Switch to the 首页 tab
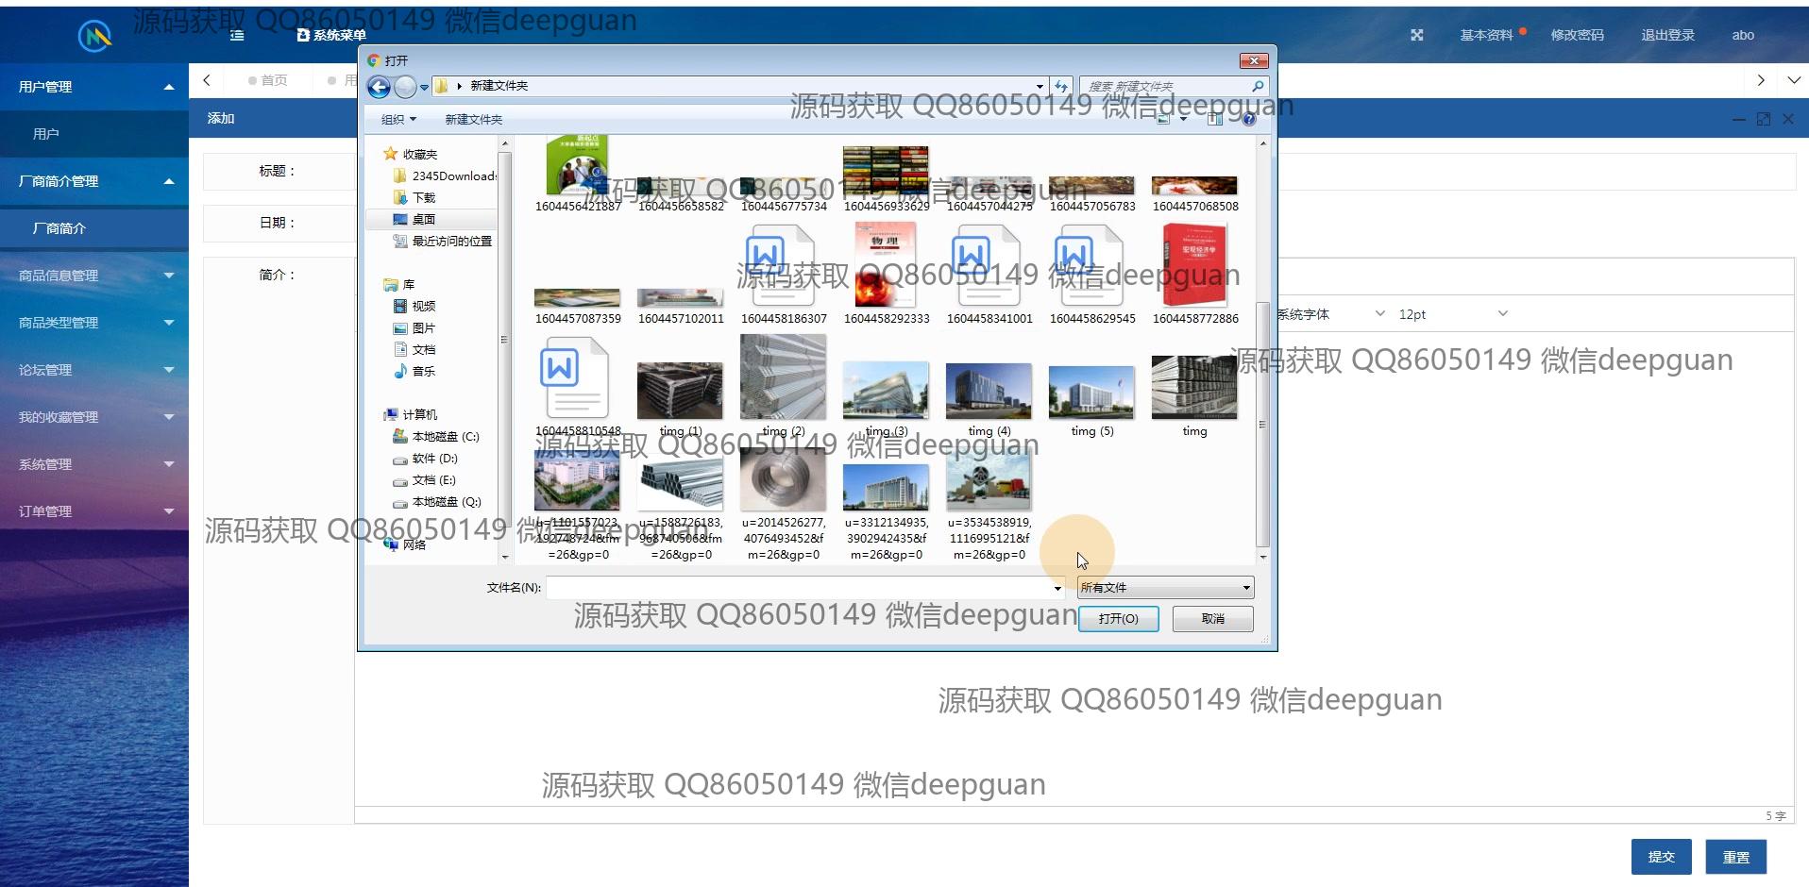 click(273, 80)
